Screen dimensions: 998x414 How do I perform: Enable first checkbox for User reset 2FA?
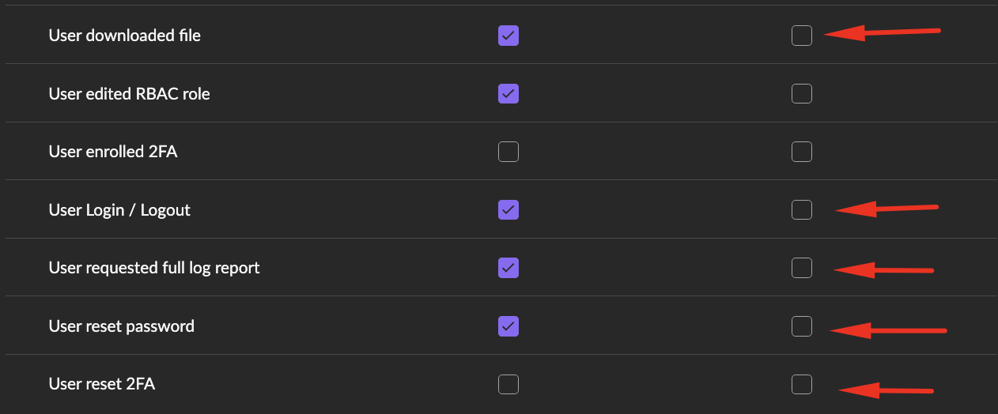[508, 385]
